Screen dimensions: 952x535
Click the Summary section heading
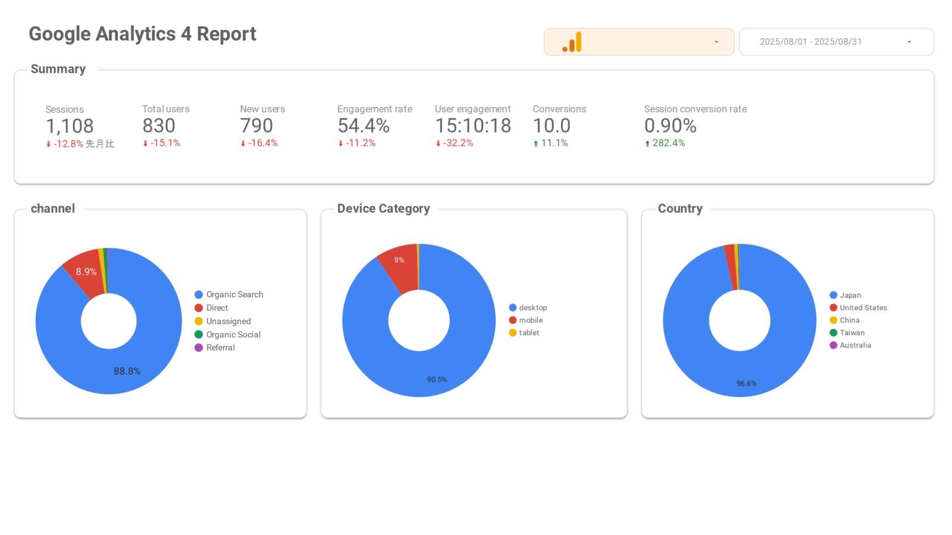point(58,69)
